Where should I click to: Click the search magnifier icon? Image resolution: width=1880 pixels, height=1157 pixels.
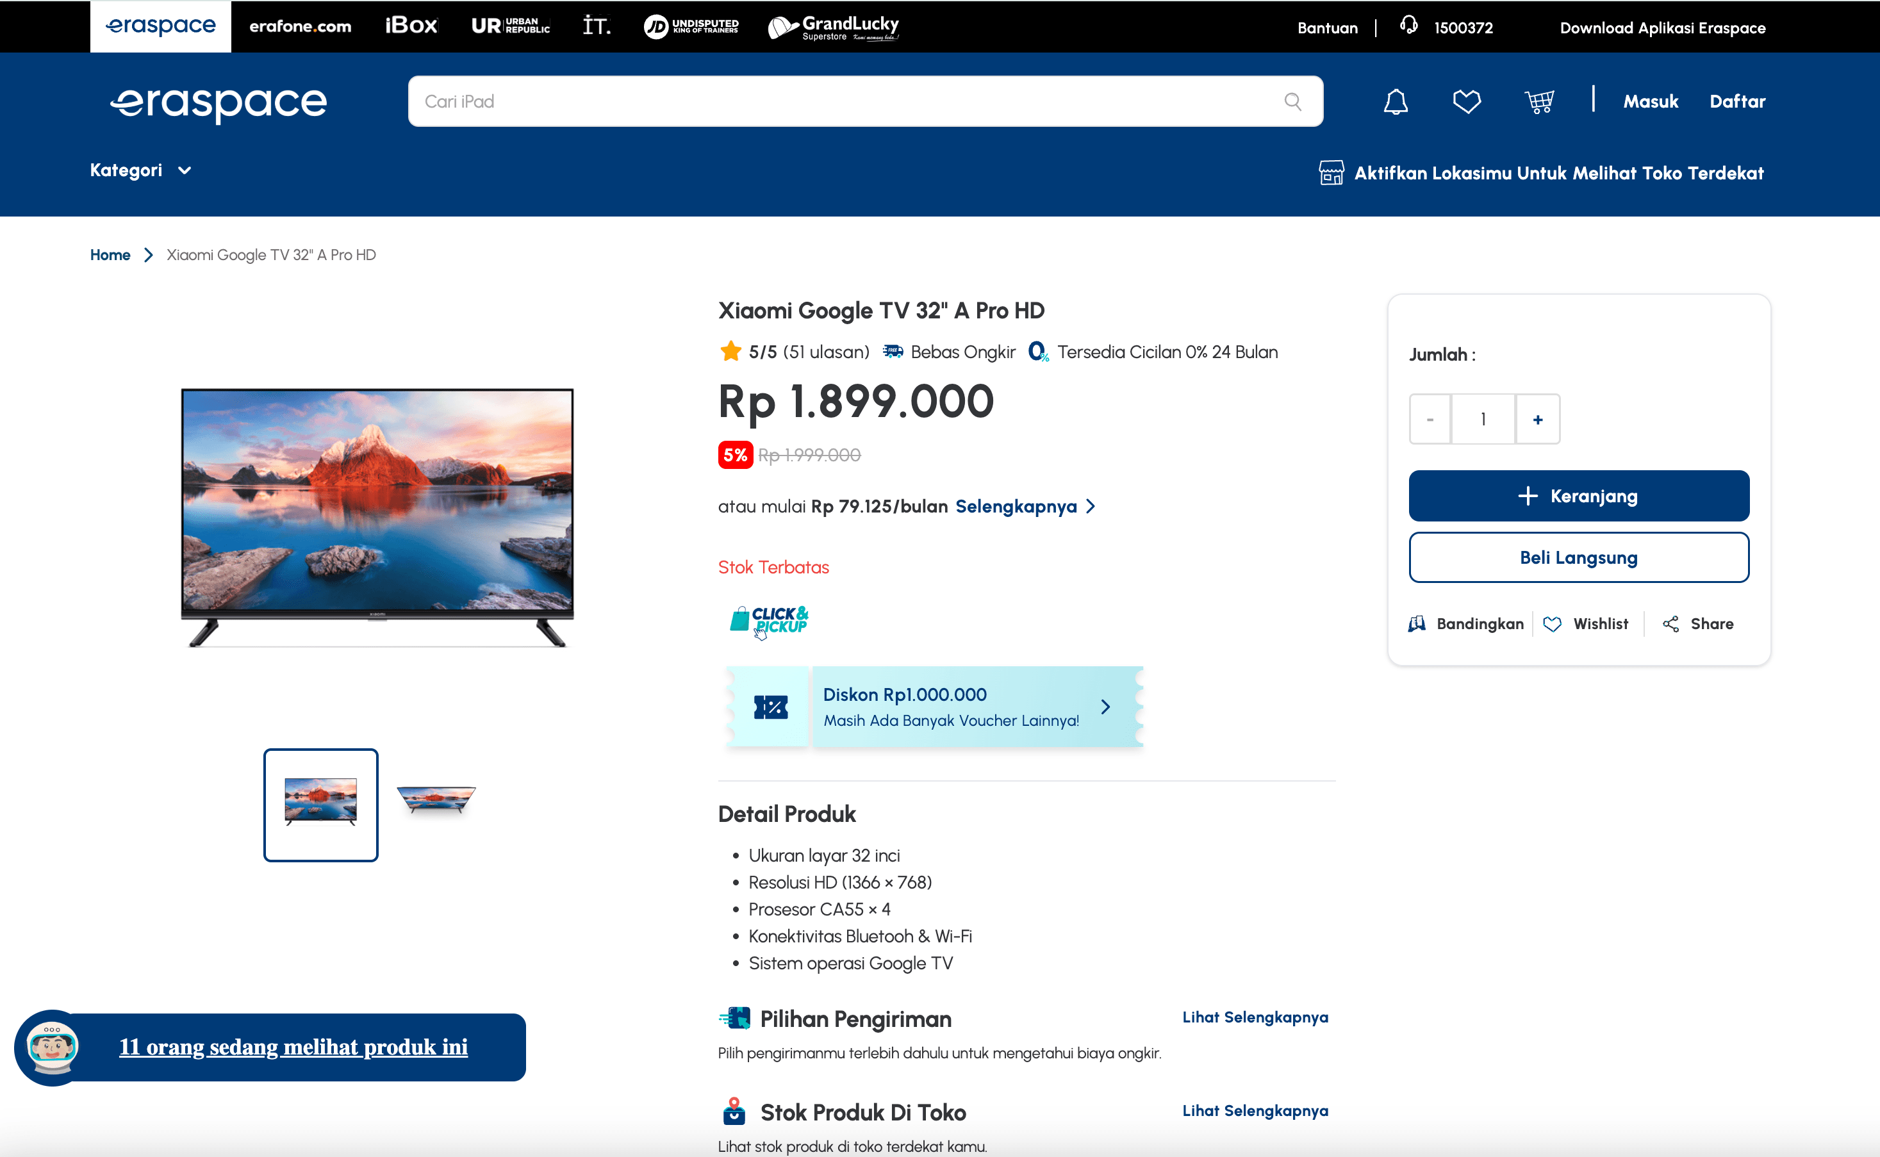[x=1292, y=102]
